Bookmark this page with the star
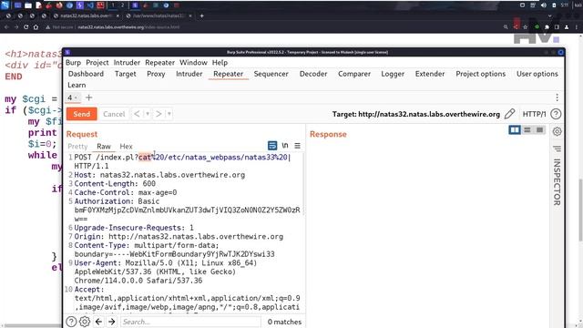 coord(526,27)
